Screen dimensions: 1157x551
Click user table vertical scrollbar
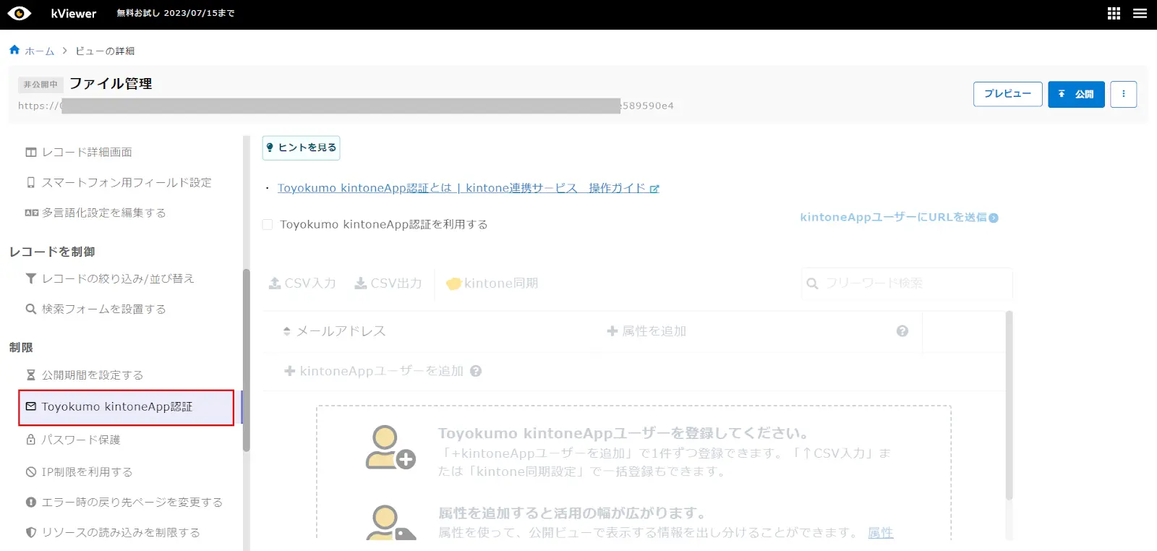tap(1009, 405)
